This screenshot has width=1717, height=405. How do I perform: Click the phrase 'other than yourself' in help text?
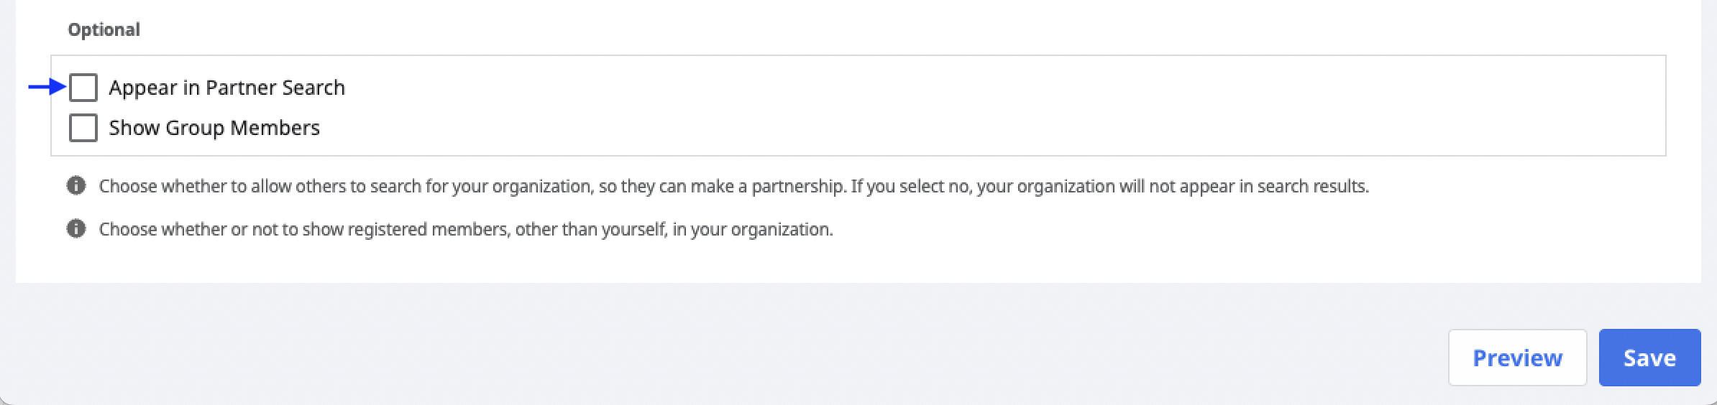coord(590,229)
